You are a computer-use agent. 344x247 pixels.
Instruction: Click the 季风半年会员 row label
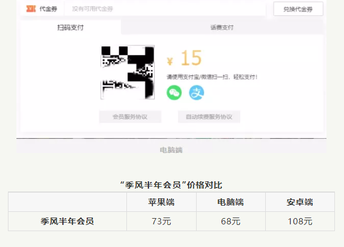(x=67, y=222)
